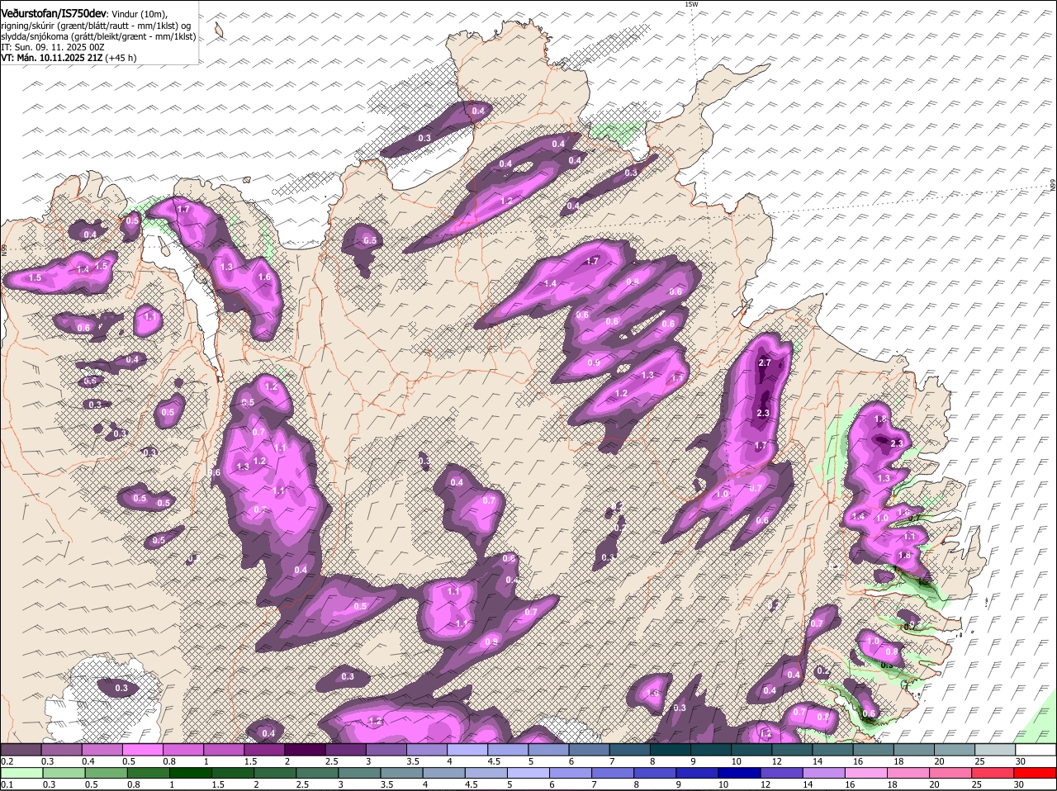This screenshot has height=791, width=1057.
Task: Pick top-row dark purple swatch between 2 and 2.5
Action: coord(305,749)
